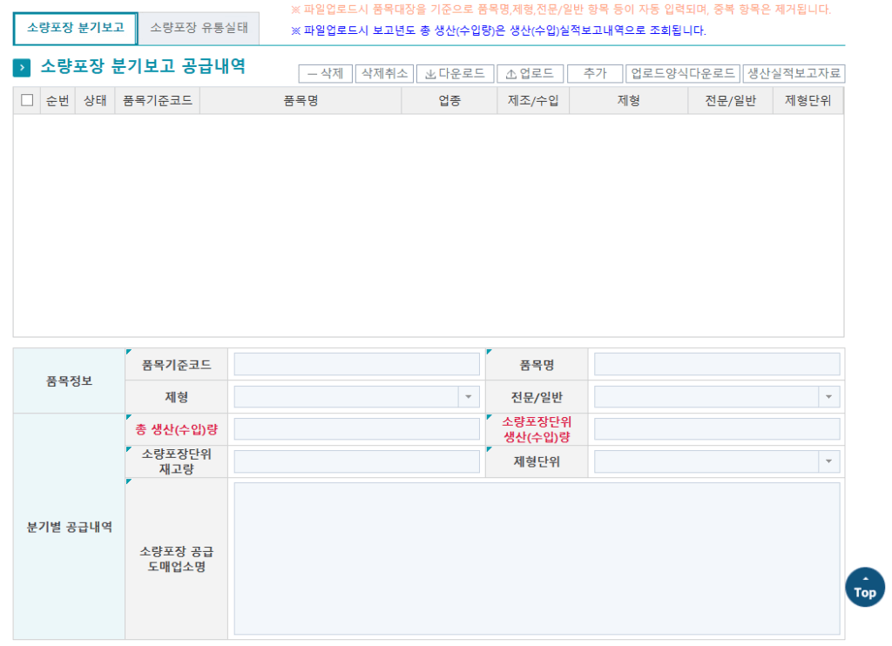Click the 업로드 upload icon button
This screenshot has height=646, width=892.
pos(530,74)
